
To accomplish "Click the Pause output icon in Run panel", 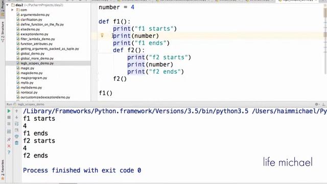I will point(9,124).
